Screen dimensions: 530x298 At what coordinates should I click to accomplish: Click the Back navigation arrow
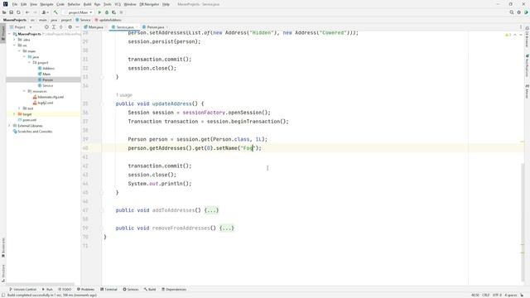pos(27,12)
